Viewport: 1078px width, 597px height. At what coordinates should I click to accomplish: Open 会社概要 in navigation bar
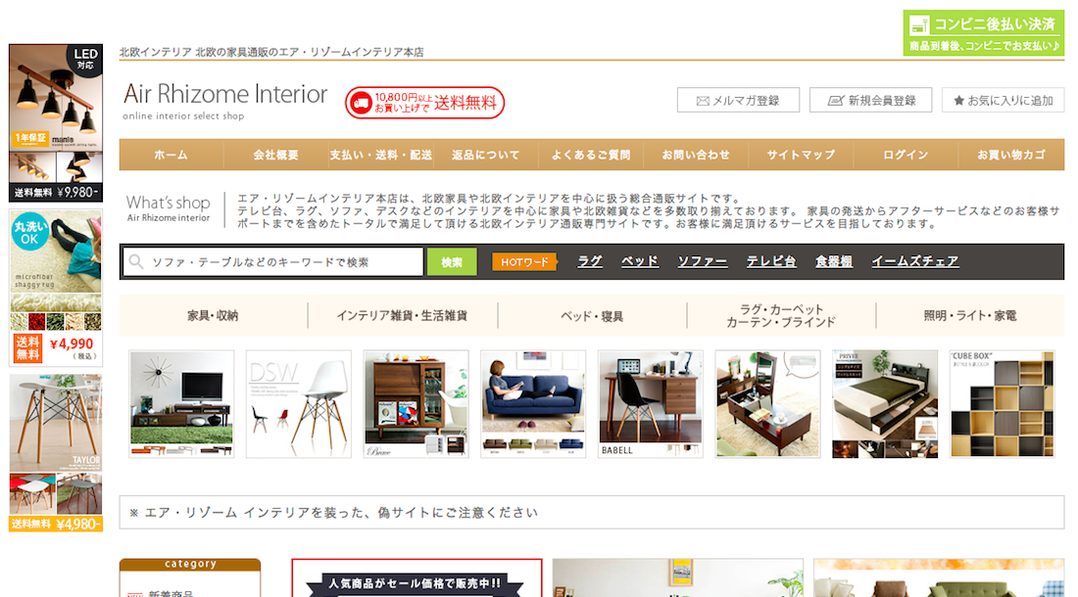pos(275,155)
